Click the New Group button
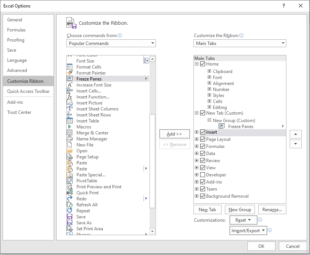Screen dimensions: 310x255 [x=240, y=210]
